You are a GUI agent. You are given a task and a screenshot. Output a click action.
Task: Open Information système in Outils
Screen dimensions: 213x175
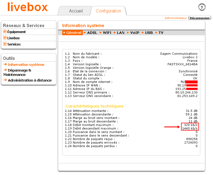[26, 64]
